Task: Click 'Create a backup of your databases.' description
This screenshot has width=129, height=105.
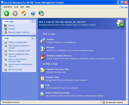Action: (61, 42)
